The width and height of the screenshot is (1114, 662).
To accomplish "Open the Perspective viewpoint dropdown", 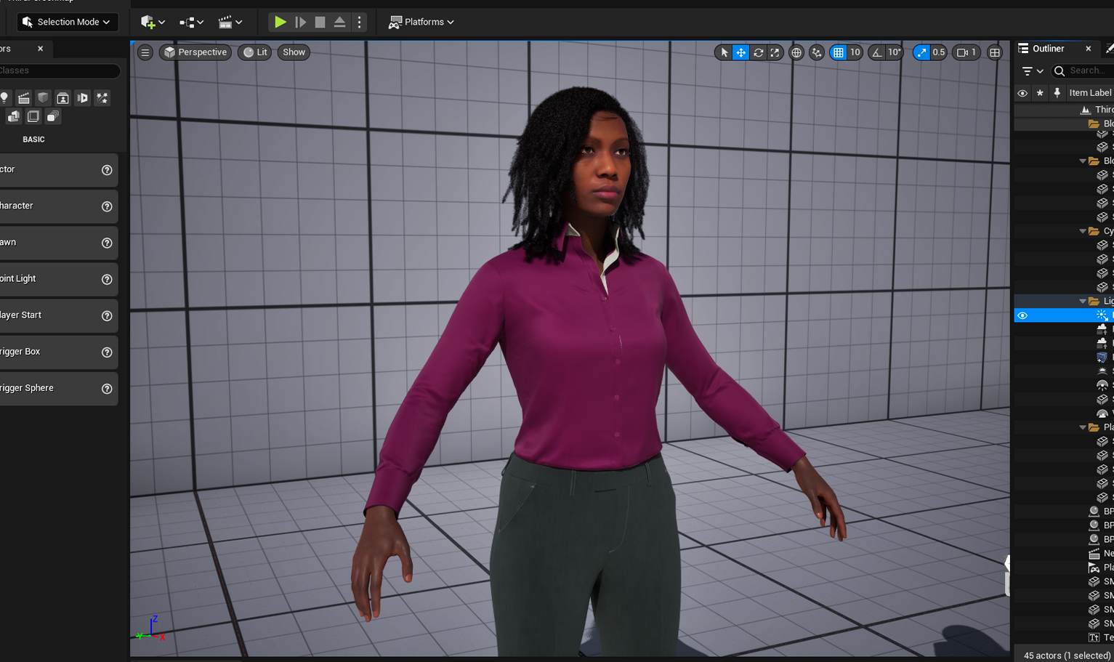I will [x=195, y=52].
